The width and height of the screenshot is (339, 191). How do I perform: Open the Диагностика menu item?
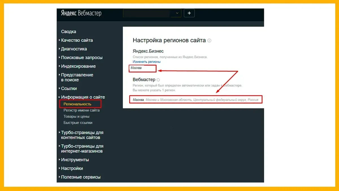(x=74, y=49)
